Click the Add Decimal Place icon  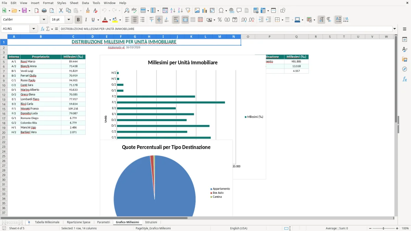point(244,20)
